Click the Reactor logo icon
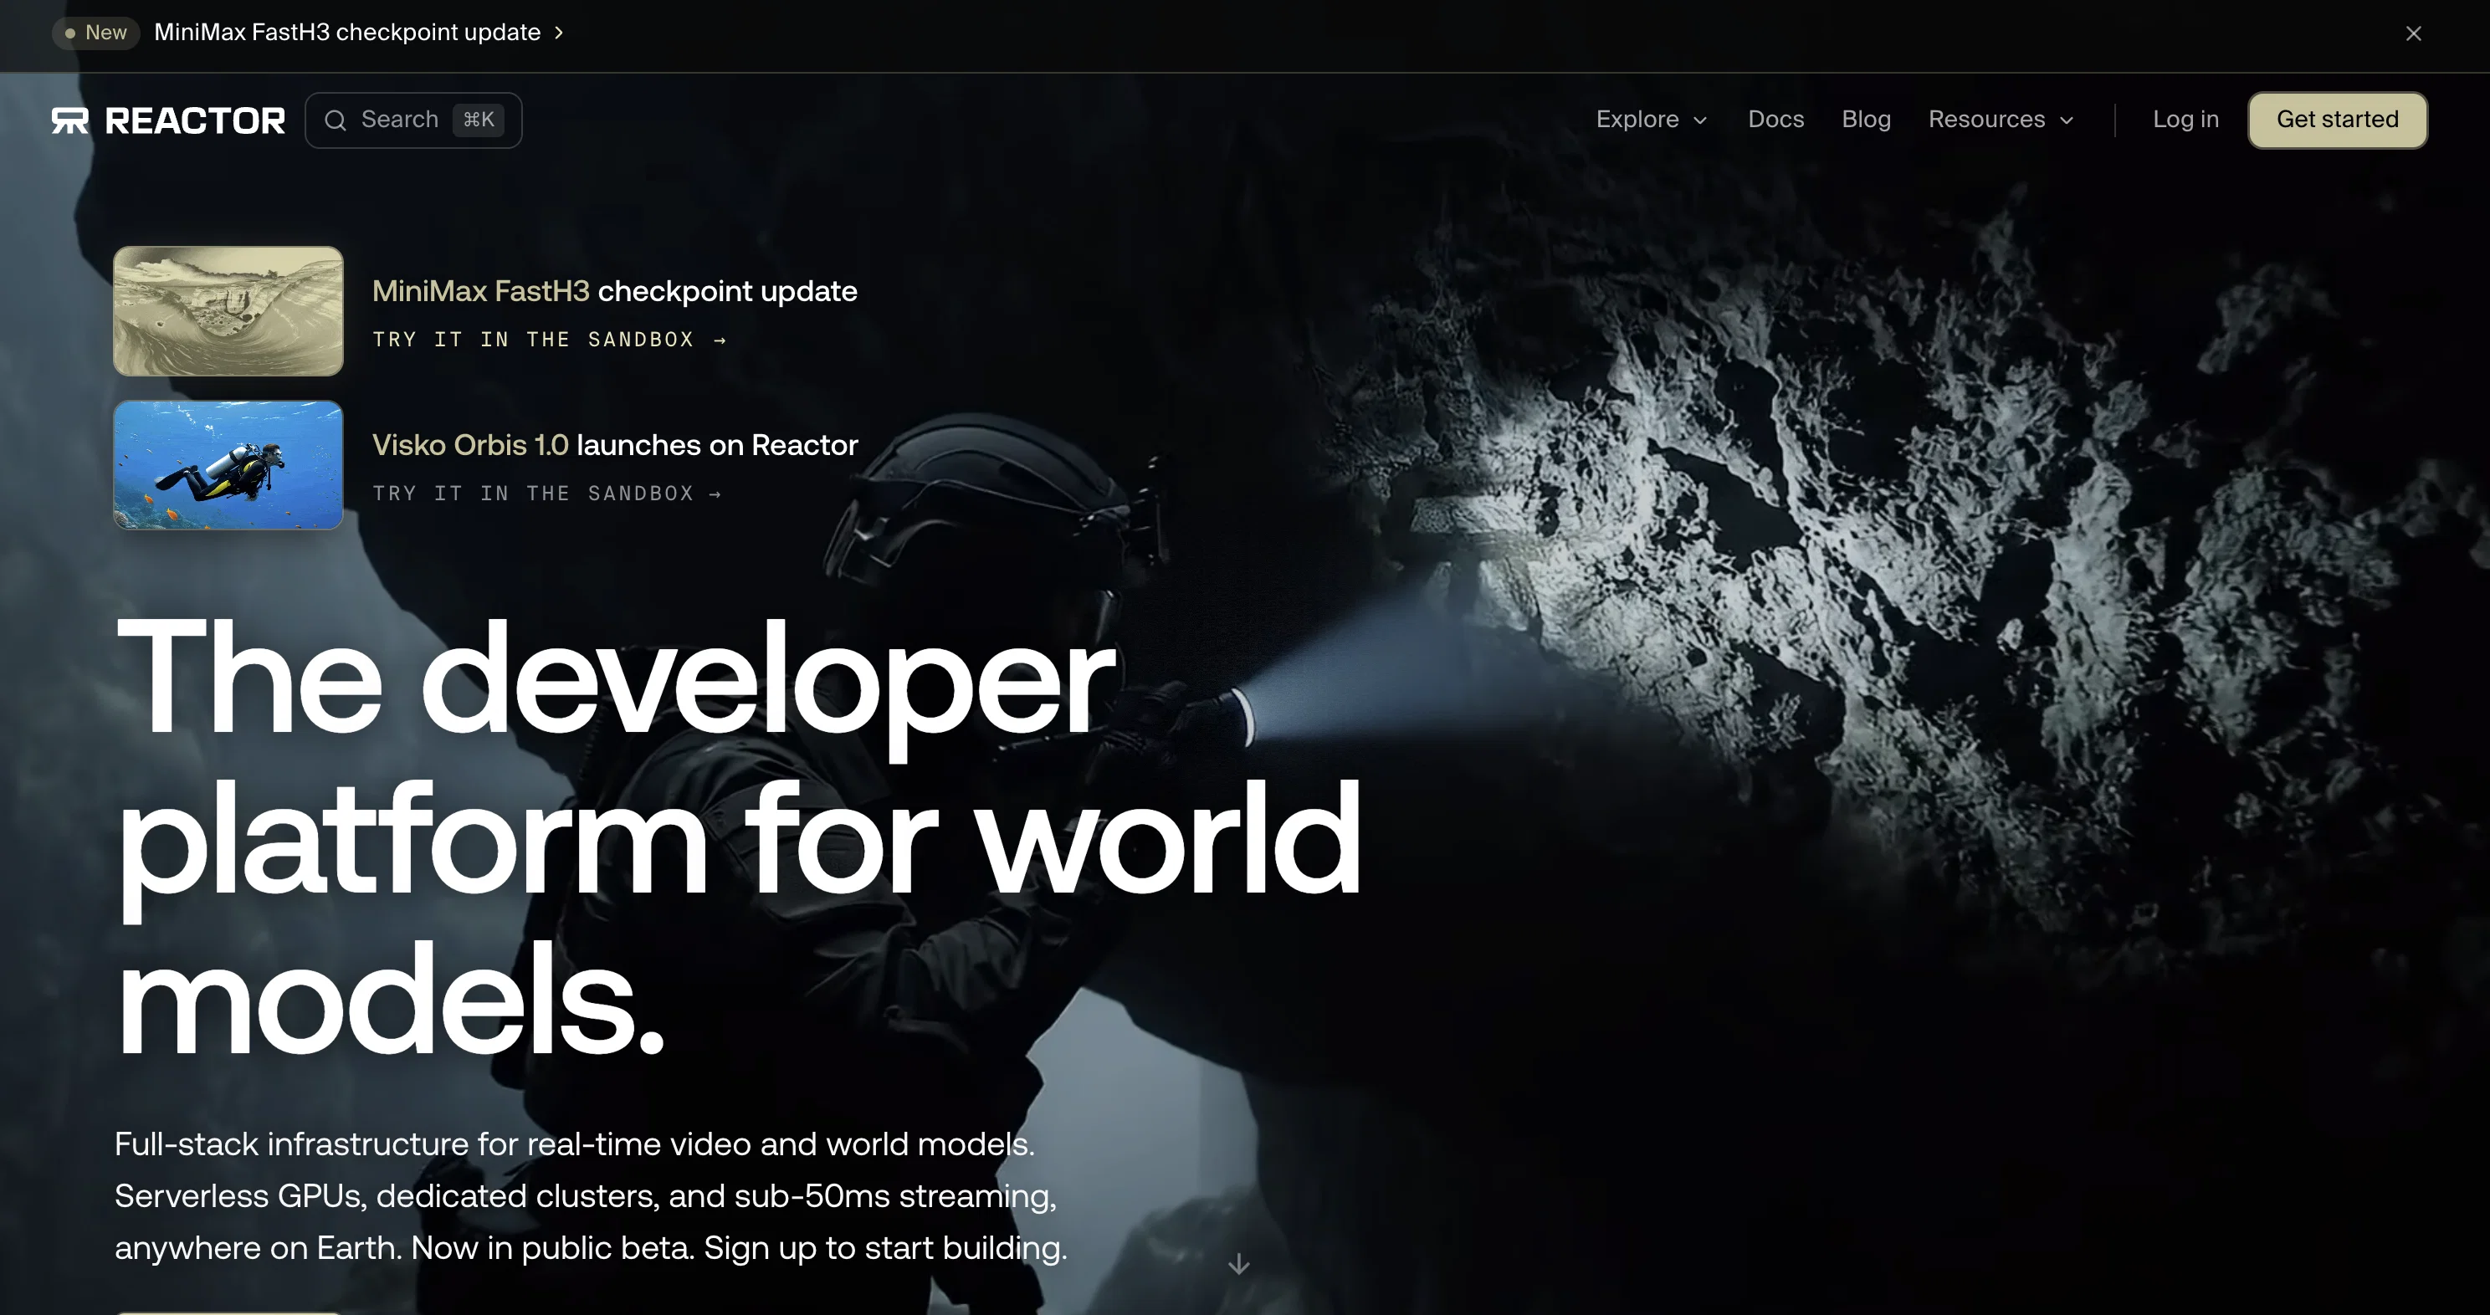Image resolution: width=2490 pixels, height=1315 pixels. (x=69, y=120)
